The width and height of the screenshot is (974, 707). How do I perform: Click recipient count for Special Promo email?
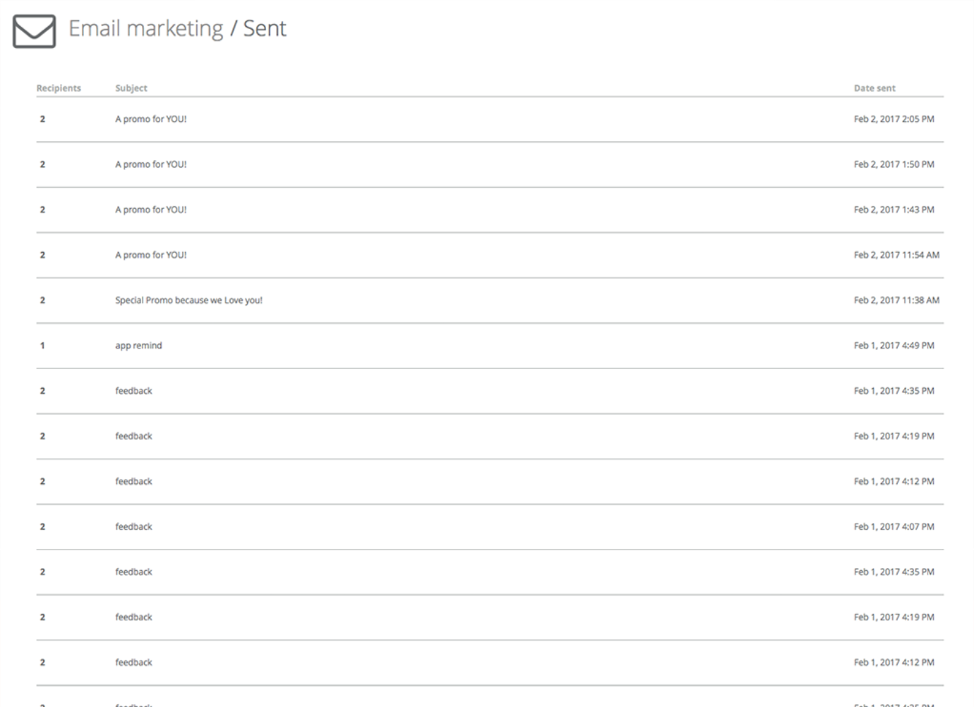[x=42, y=300]
